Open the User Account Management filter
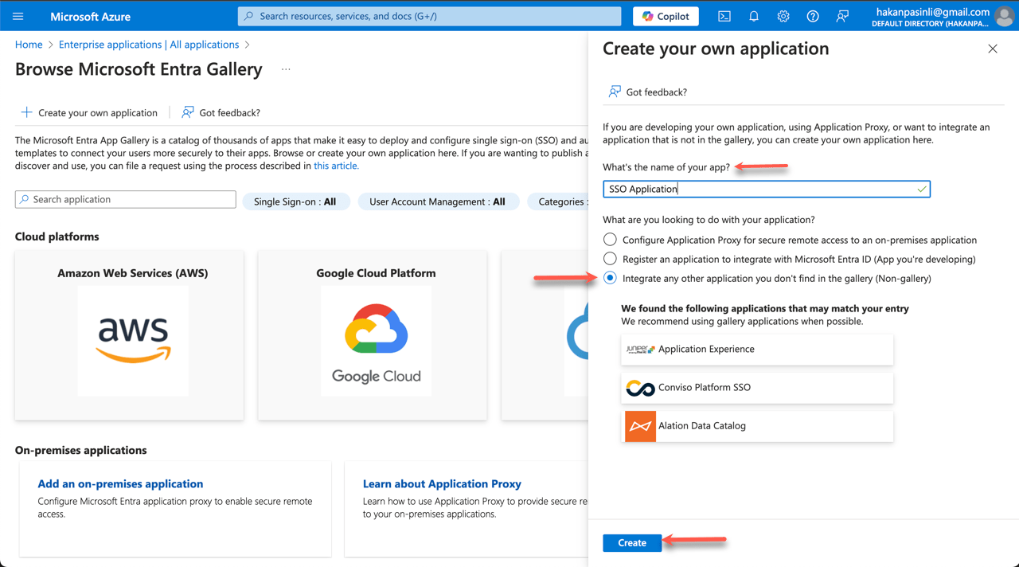Image resolution: width=1019 pixels, height=567 pixels. pyautogui.click(x=438, y=201)
